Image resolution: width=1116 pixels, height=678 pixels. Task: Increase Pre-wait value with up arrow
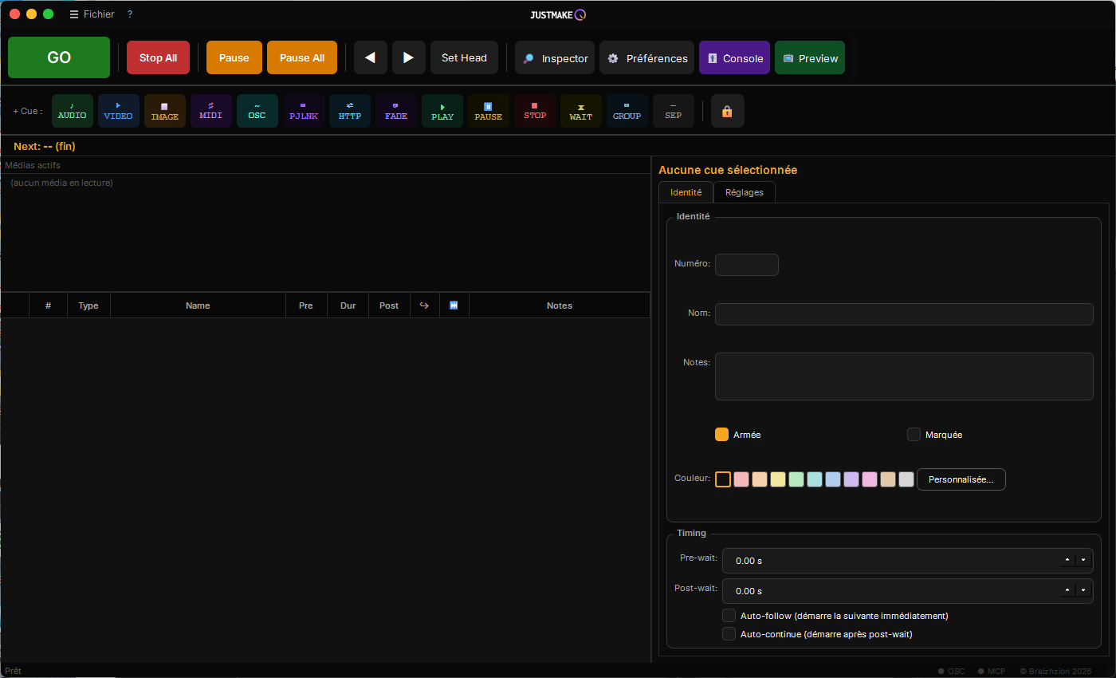tap(1067, 560)
